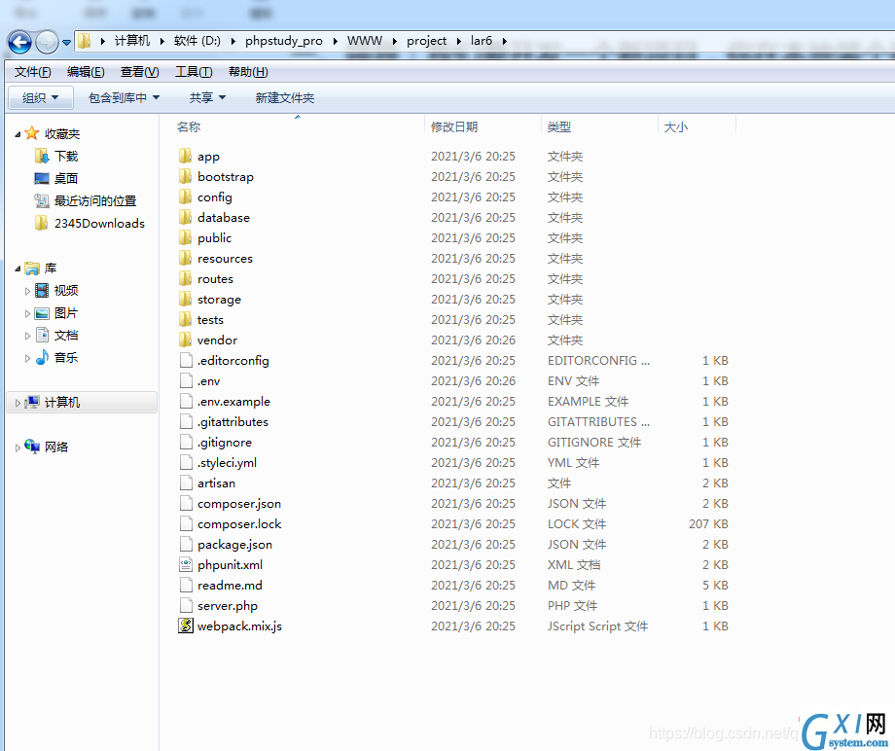Open the Organize (组织) dropdown
895x751 pixels.
[x=41, y=97]
